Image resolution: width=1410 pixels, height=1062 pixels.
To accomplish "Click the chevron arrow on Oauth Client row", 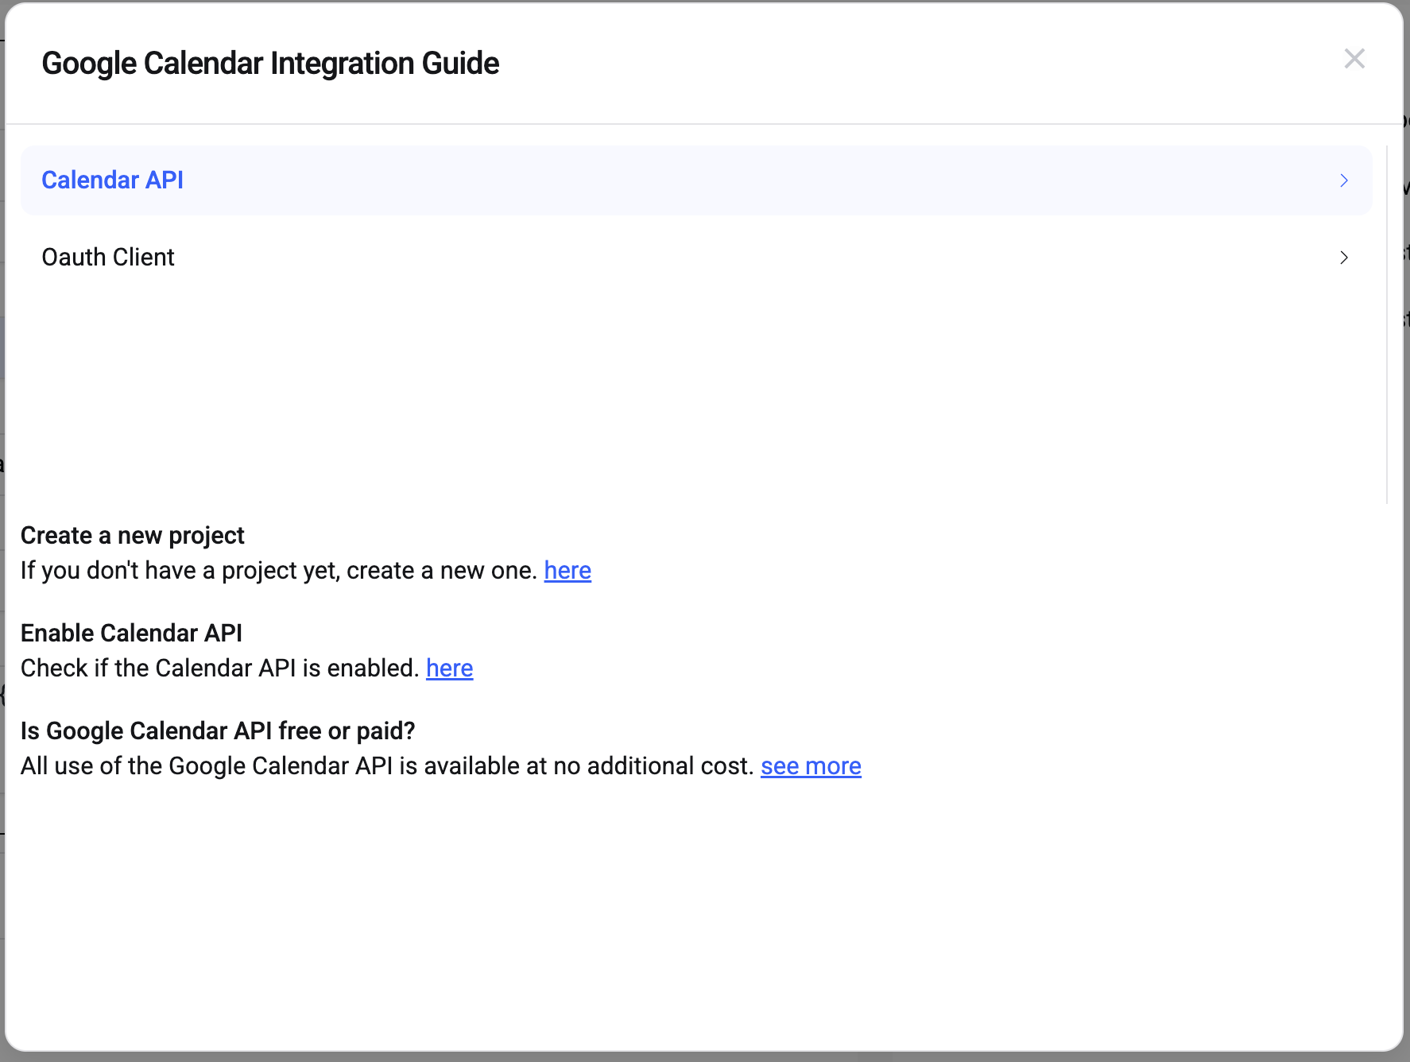I will click(1344, 258).
